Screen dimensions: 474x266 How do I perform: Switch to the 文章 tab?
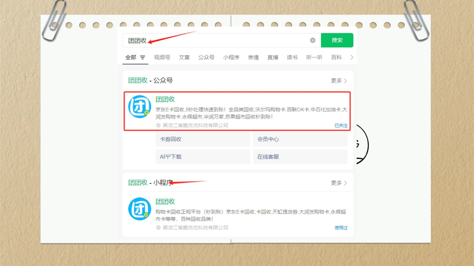(184, 57)
